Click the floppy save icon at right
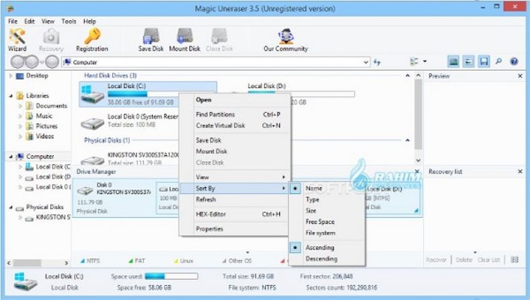This screenshot has height=300, width=530. point(484,62)
